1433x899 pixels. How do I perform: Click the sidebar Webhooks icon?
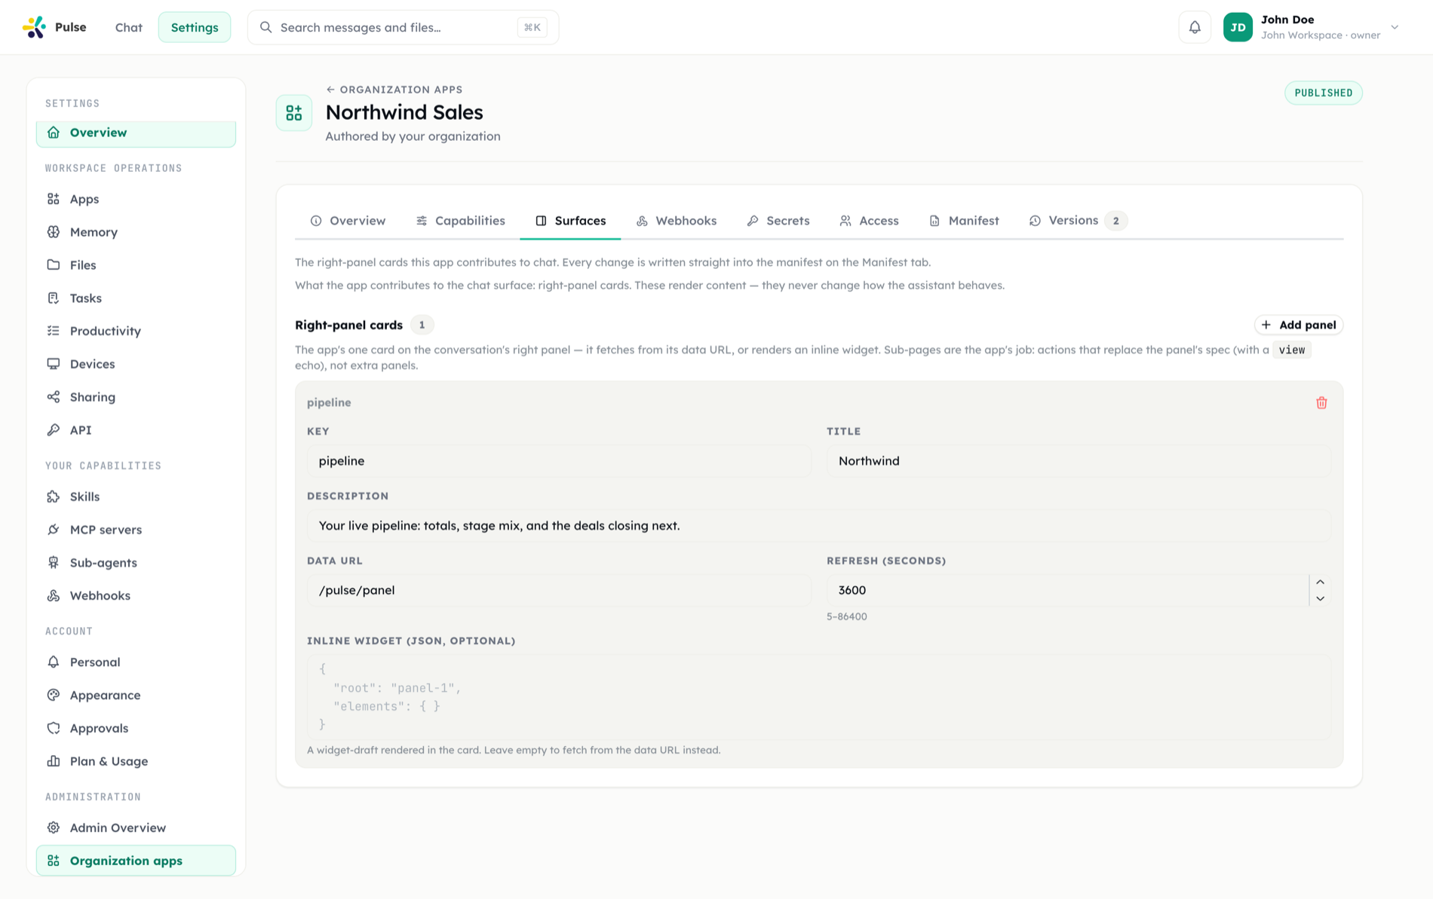point(54,595)
